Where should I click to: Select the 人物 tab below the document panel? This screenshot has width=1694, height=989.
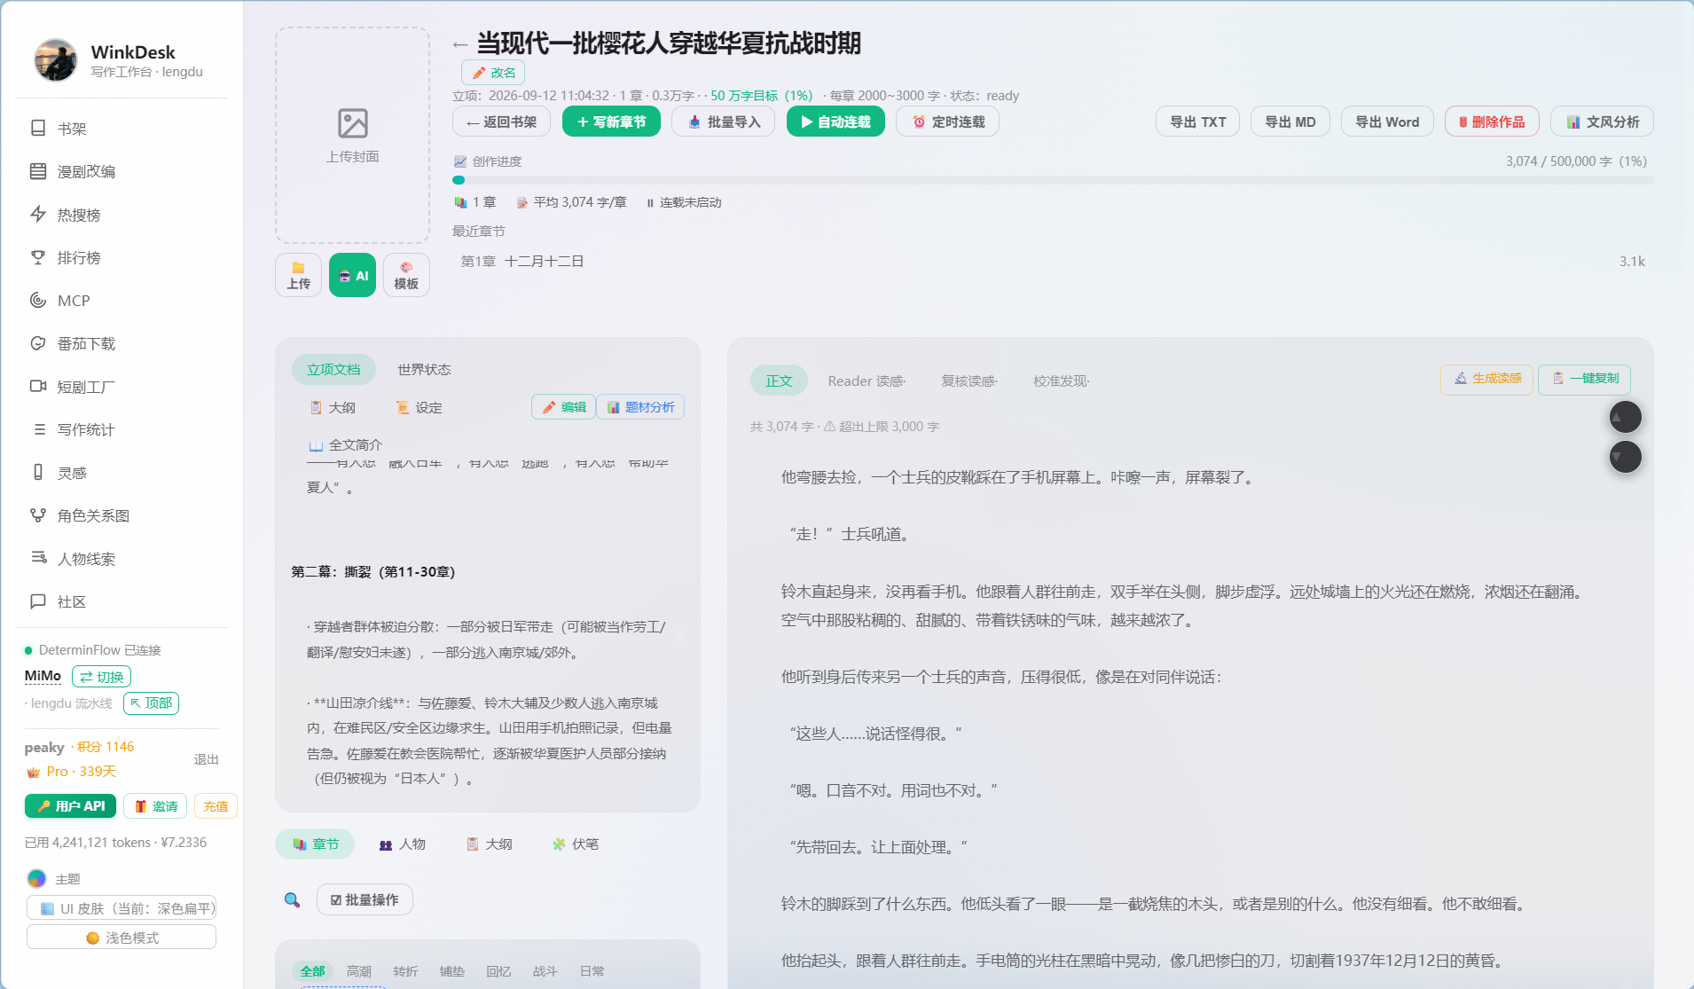pos(403,844)
